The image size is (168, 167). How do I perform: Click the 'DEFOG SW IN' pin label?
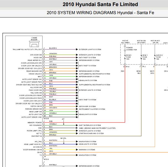pyautogui.click(x=36, y=106)
